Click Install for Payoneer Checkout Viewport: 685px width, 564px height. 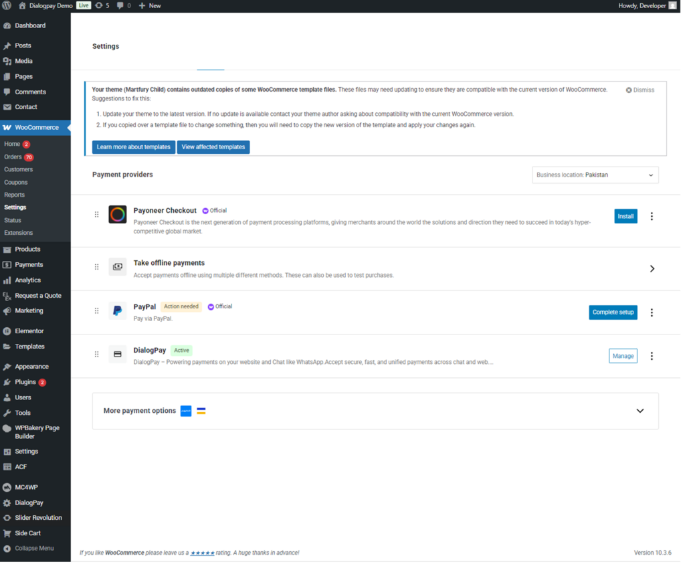(x=625, y=216)
